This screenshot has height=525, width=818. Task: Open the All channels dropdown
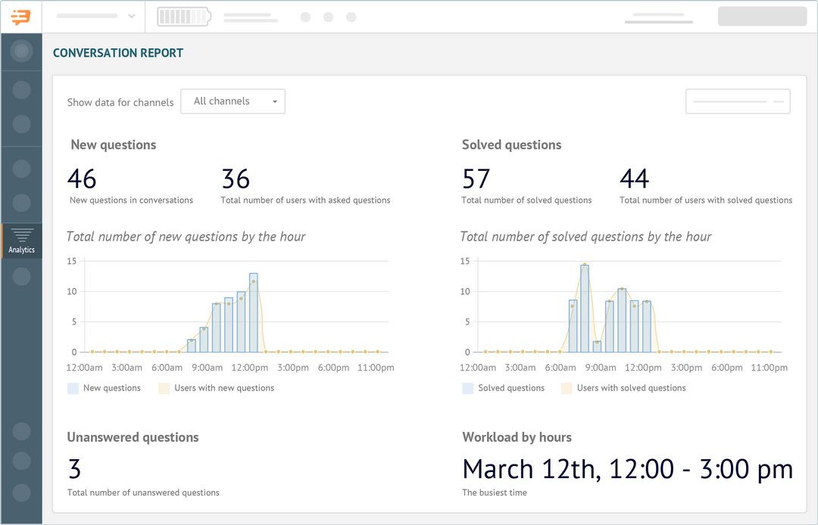click(x=233, y=101)
